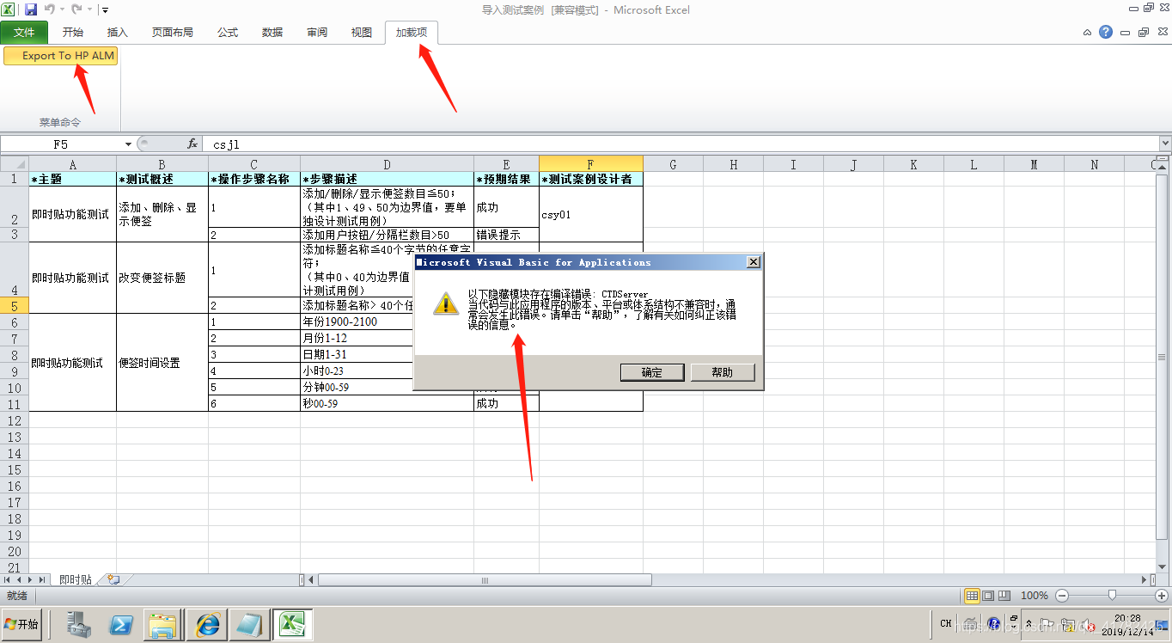Viewport: 1172px width, 643px height.
Task: Open the Customize Quick Access Toolbar dropdown
Action: click(105, 10)
